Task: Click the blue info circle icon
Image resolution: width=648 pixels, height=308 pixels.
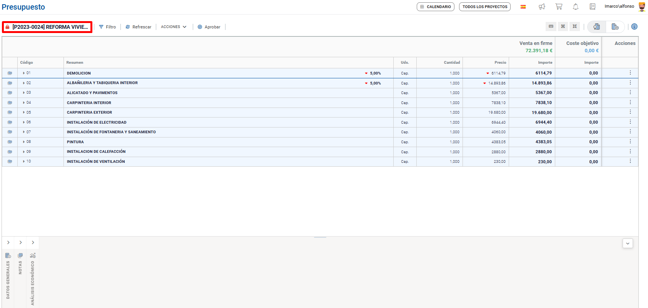Action: tap(634, 26)
